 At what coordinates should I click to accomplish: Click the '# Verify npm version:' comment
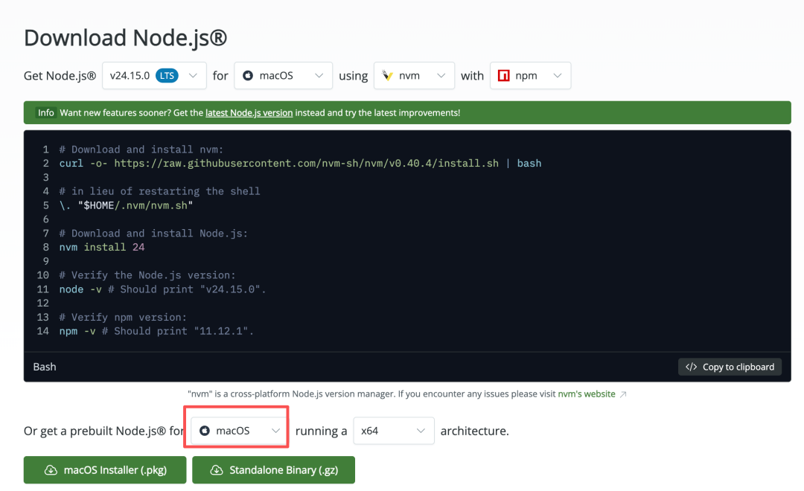[x=123, y=317]
